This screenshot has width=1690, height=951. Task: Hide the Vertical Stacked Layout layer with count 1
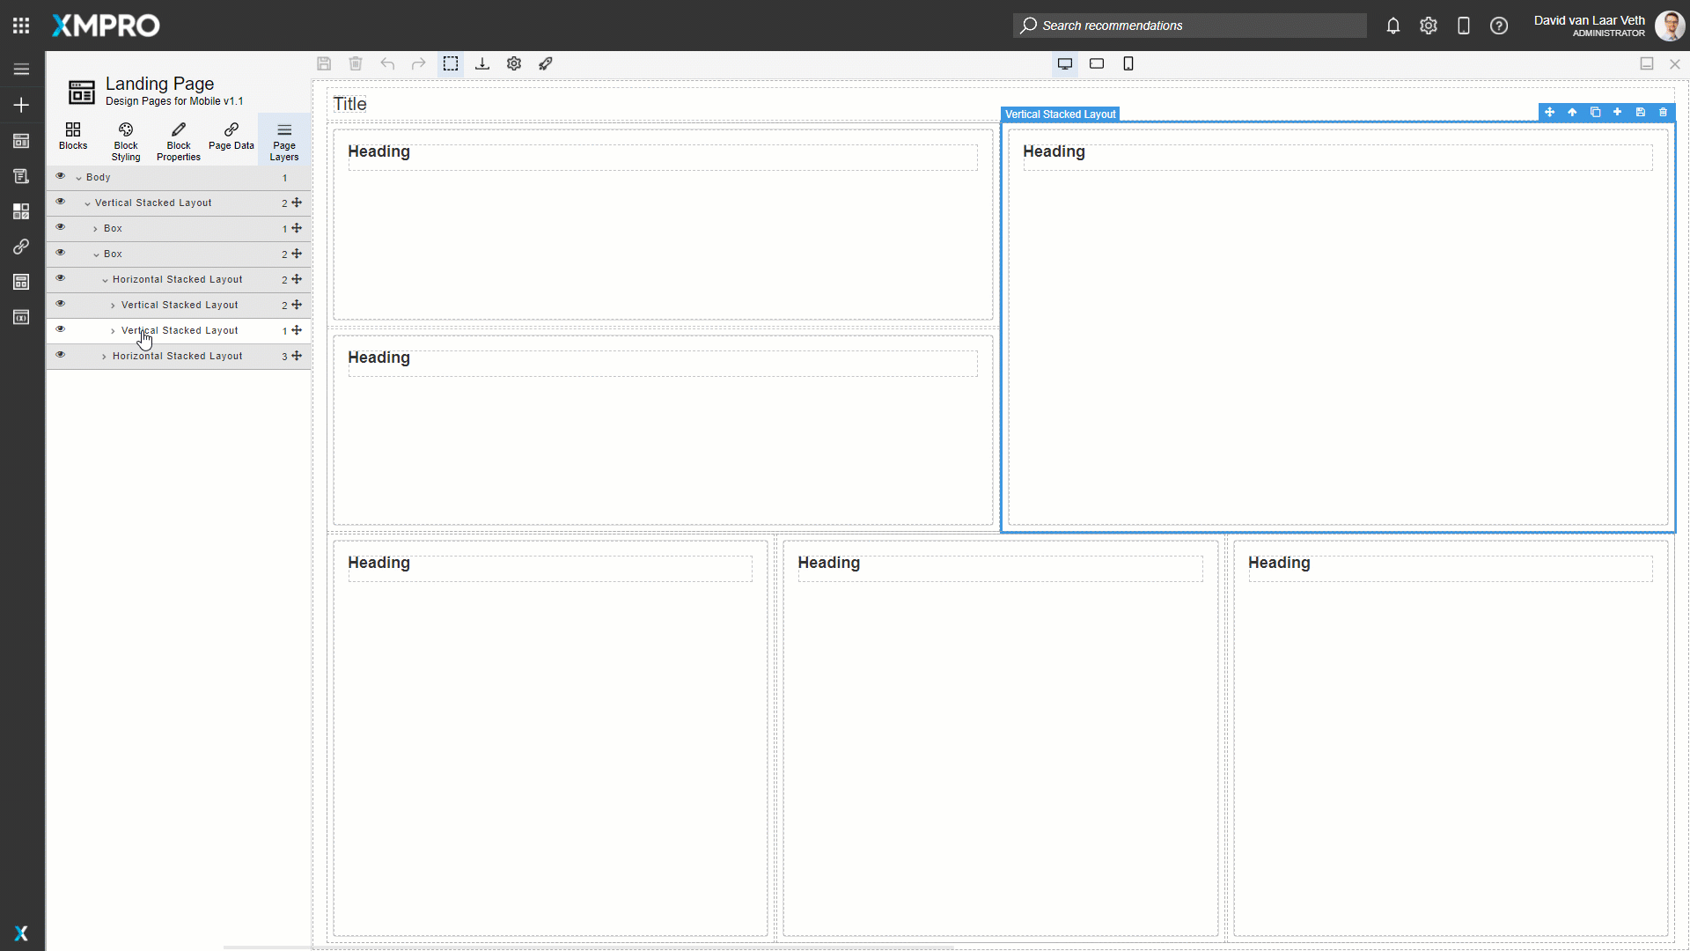pos(61,329)
